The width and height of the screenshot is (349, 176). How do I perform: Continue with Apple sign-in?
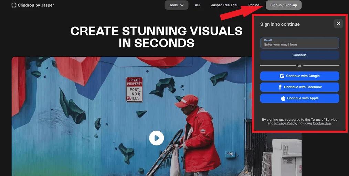point(299,98)
